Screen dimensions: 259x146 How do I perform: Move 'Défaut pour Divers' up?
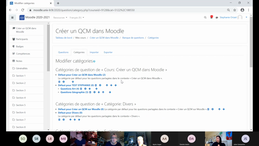click(70, 120)
